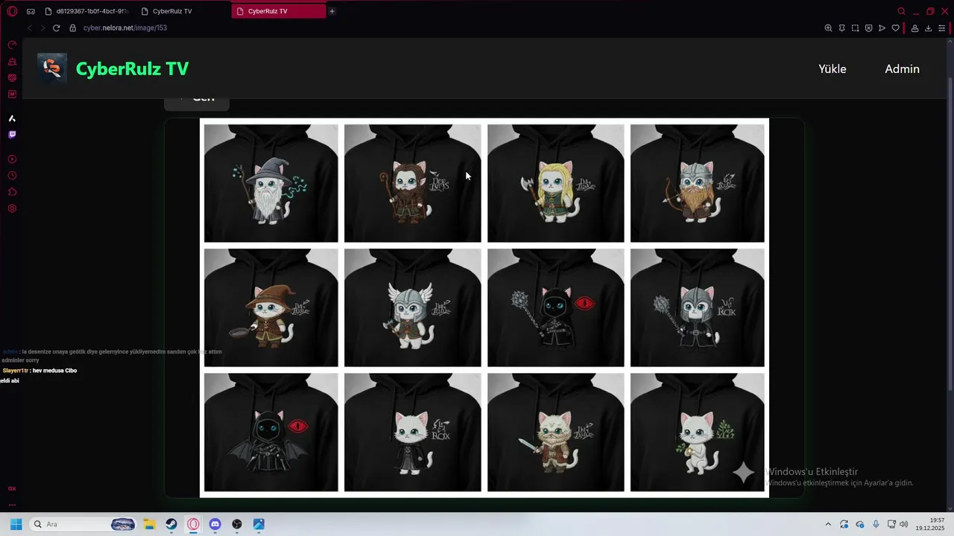Viewport: 954px width, 536px height.
Task: Open Steam from the taskbar
Action: tap(171, 524)
